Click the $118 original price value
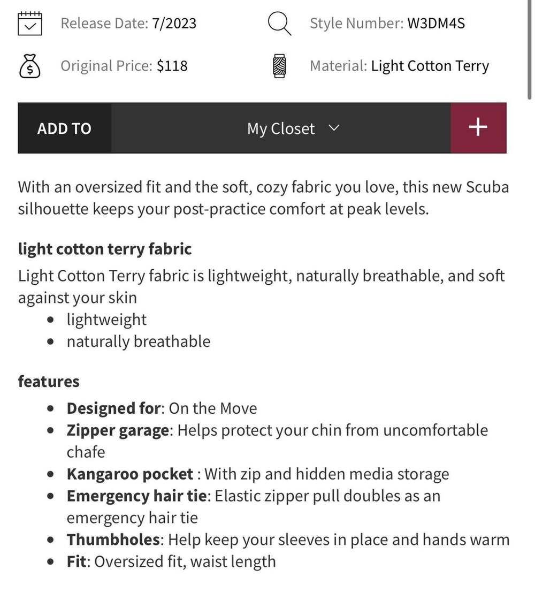 pos(172,66)
